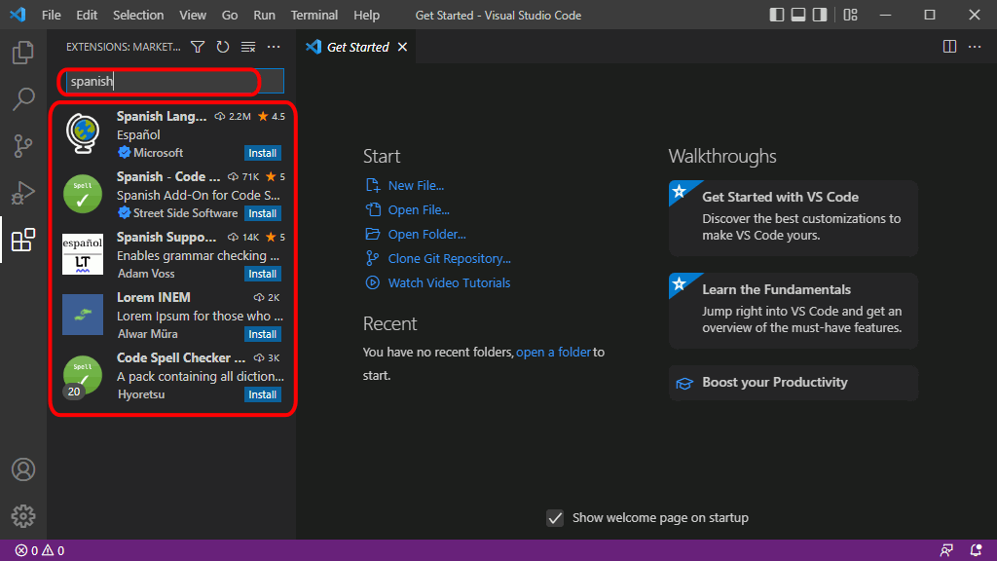
Task: Open the Terminal menu
Action: tap(314, 16)
